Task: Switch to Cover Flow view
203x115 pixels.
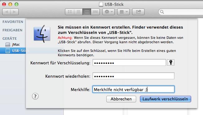Action: [95, 12]
